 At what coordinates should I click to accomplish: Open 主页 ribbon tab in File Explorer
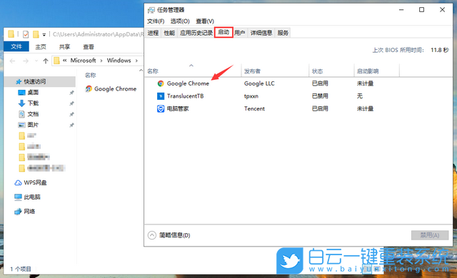coord(41,47)
